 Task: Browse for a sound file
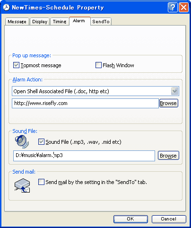click(x=168, y=156)
